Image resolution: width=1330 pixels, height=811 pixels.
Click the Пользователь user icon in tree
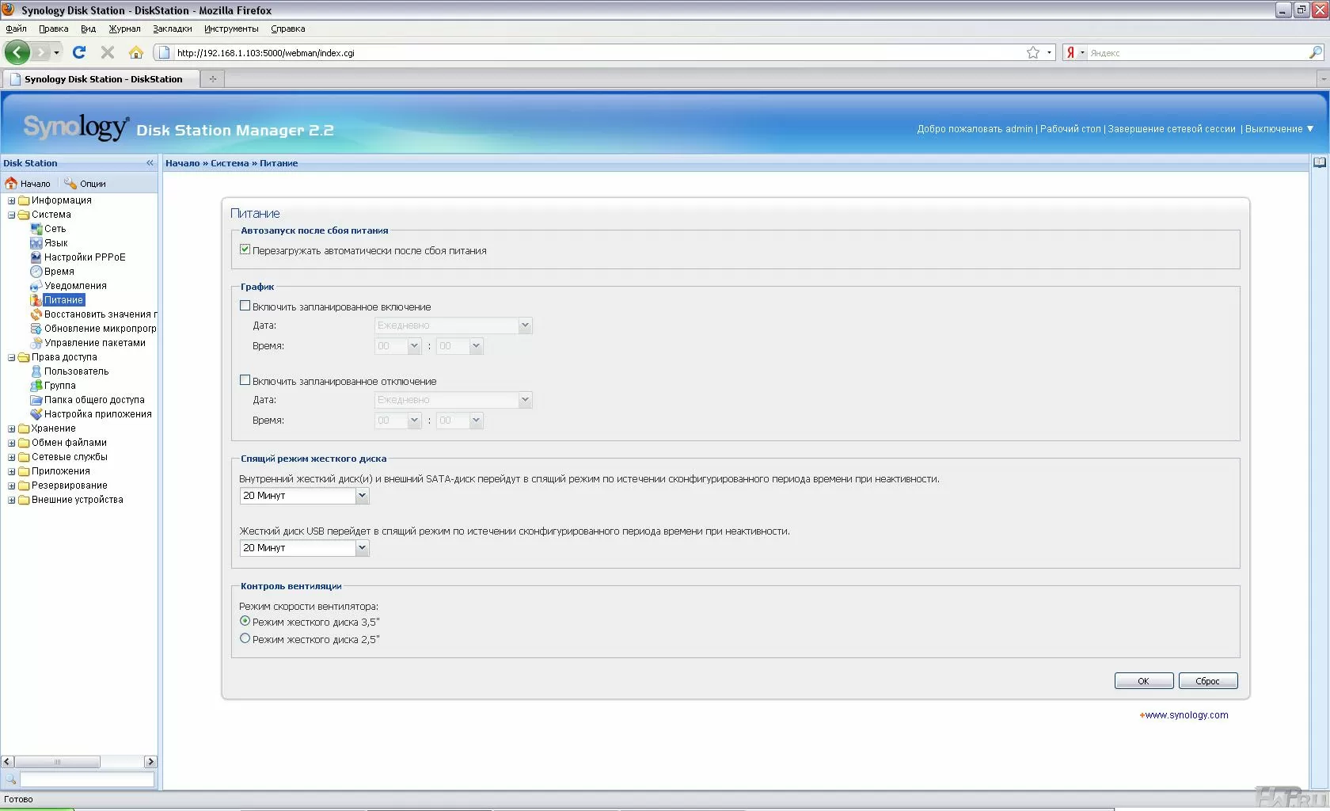pyautogui.click(x=36, y=371)
